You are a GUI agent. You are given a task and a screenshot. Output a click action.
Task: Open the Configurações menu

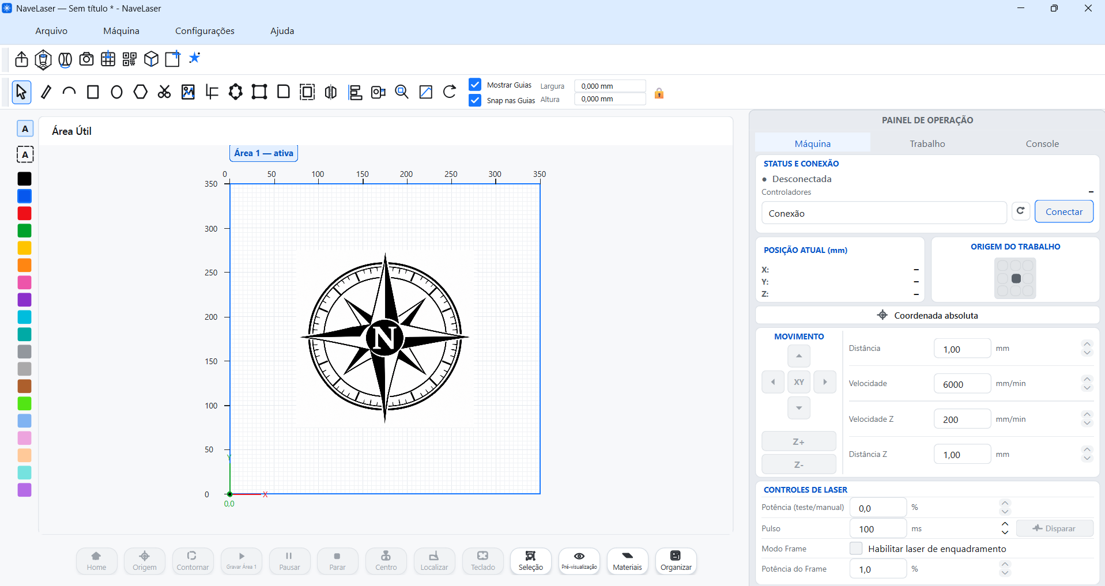[205, 31]
